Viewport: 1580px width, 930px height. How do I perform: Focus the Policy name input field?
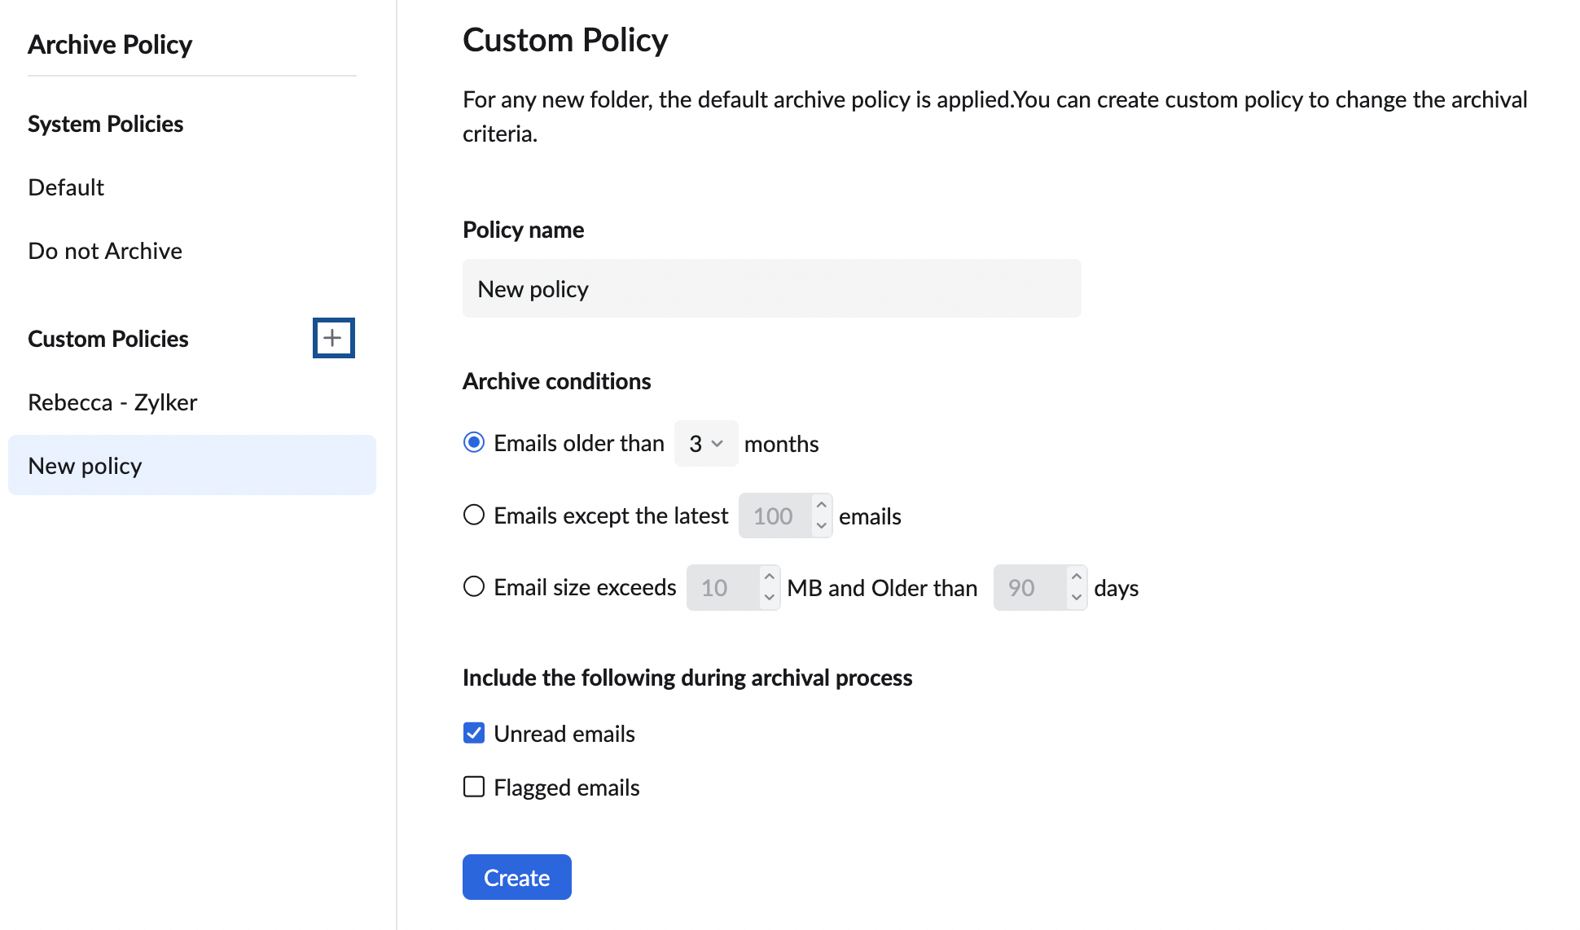click(772, 288)
